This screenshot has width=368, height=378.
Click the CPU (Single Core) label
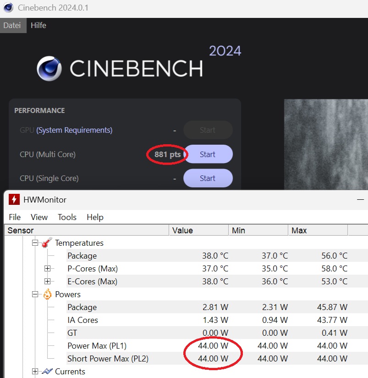tap(49, 178)
